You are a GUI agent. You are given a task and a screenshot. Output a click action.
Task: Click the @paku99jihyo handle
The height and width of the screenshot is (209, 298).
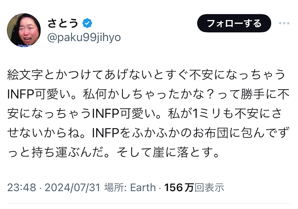pos(84,37)
